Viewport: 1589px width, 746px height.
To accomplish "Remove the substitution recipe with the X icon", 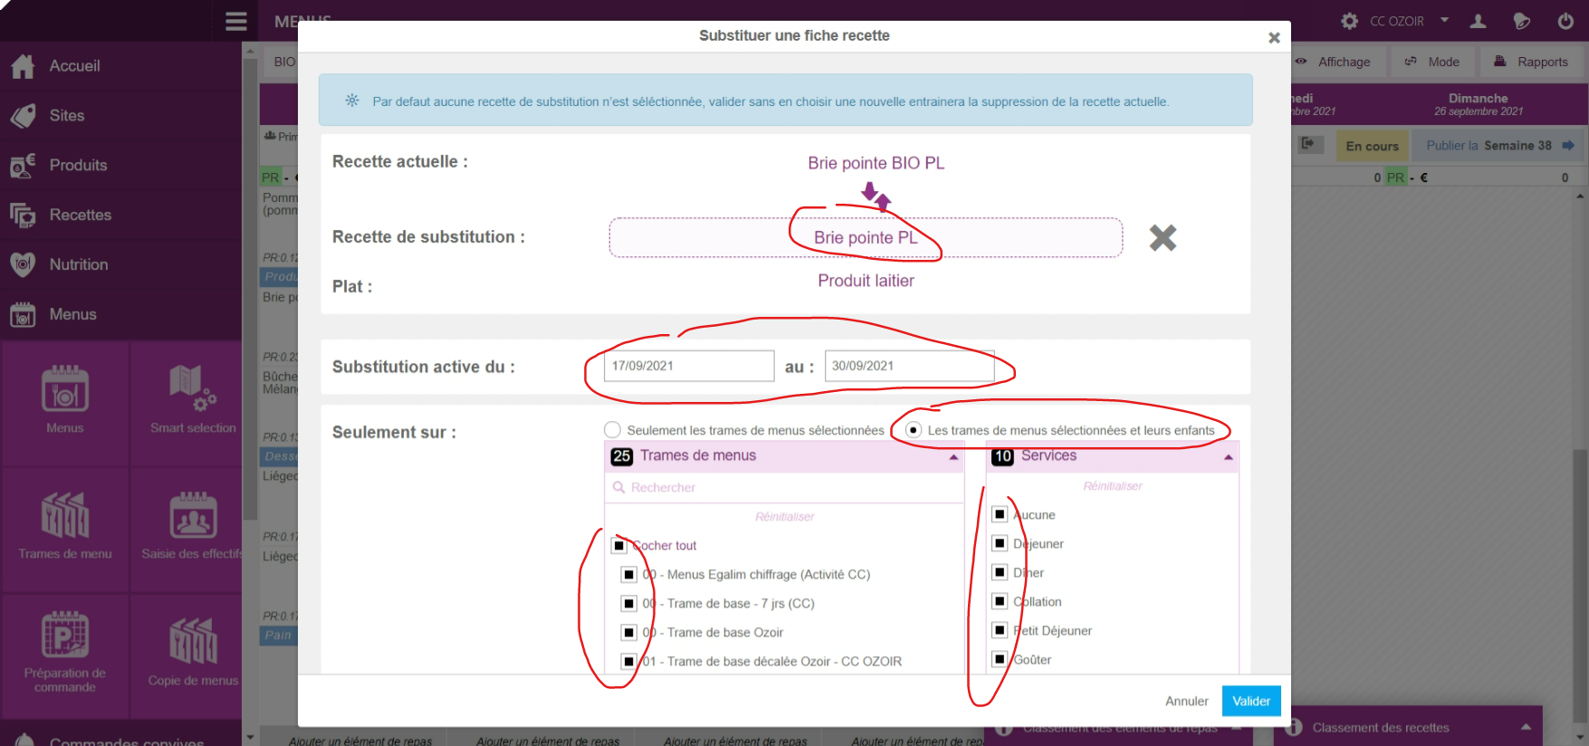I will tap(1163, 238).
